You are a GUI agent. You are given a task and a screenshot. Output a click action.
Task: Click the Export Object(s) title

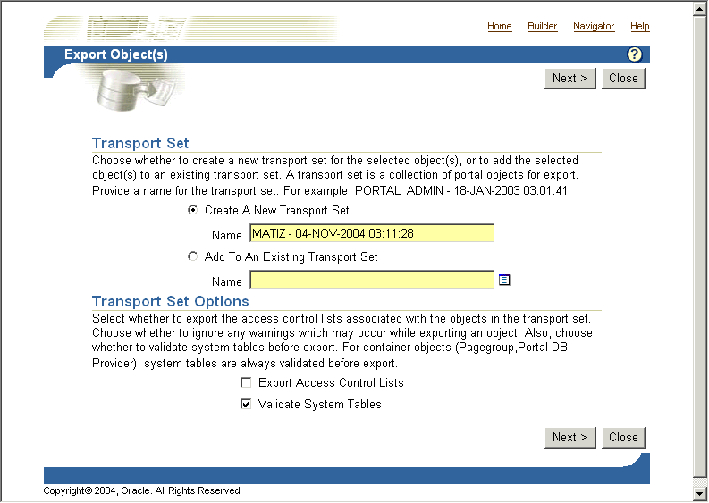tap(115, 54)
